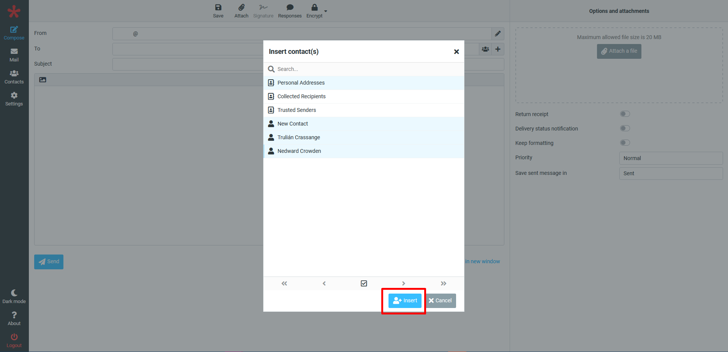Click the add contact group icon beside To
Viewport: 728px width, 352px height.
pyautogui.click(x=485, y=49)
